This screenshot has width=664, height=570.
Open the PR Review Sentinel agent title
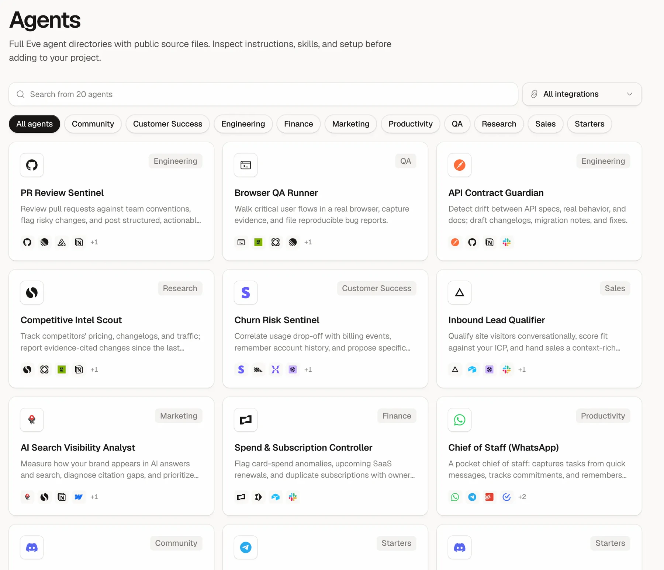[x=62, y=193]
